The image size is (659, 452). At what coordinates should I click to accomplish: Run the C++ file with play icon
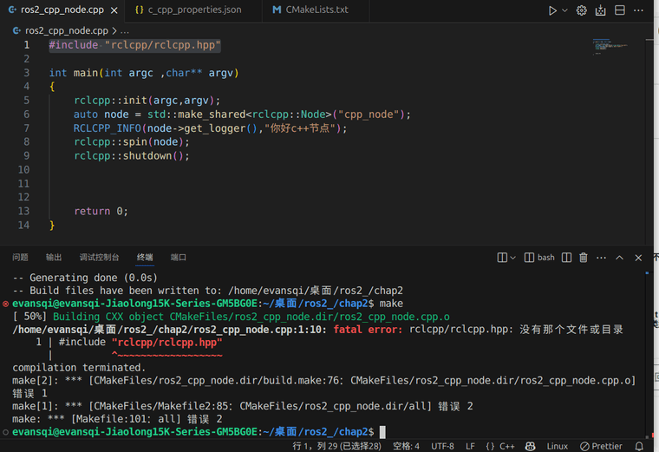[552, 10]
